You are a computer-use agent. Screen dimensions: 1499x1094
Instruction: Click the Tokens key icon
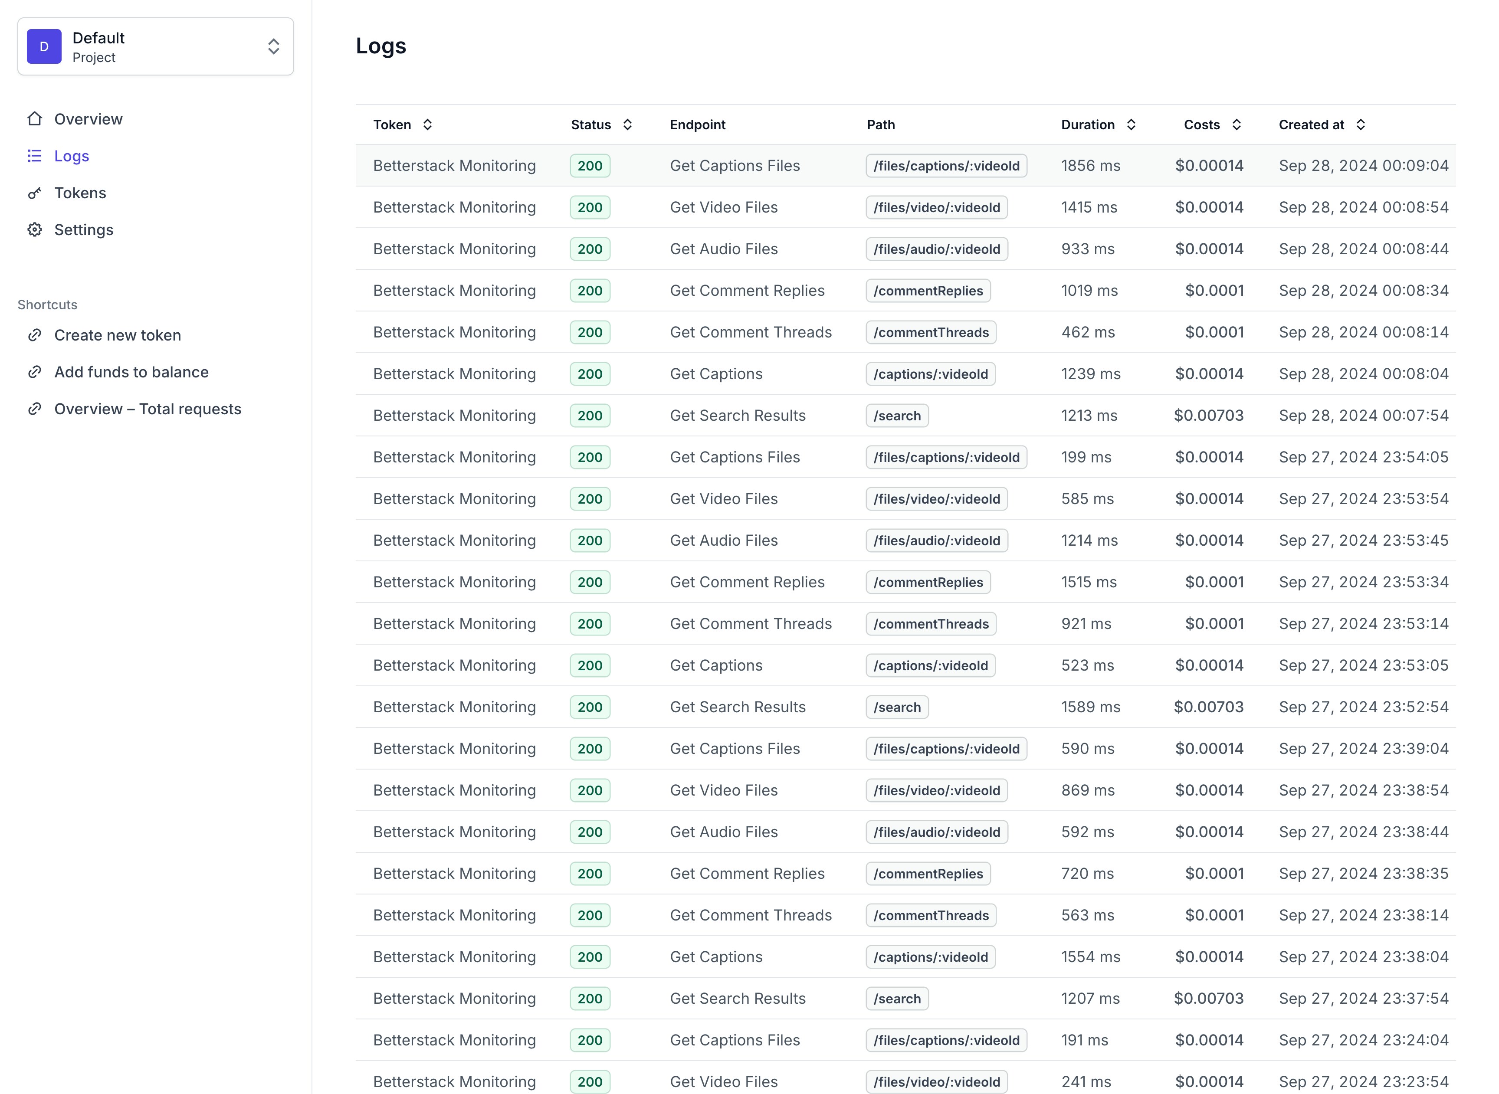tap(35, 193)
